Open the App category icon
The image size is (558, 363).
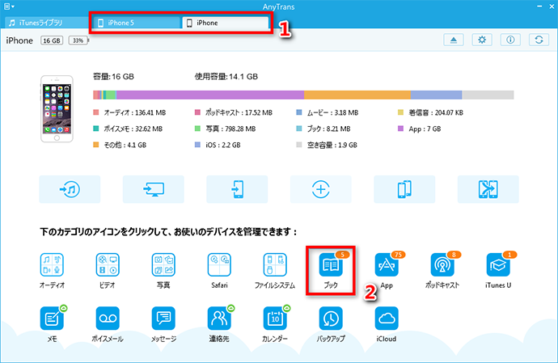387,265
